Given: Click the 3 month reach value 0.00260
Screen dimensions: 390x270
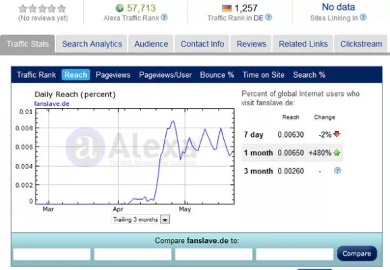Looking at the screenshot, I should coord(291,171).
